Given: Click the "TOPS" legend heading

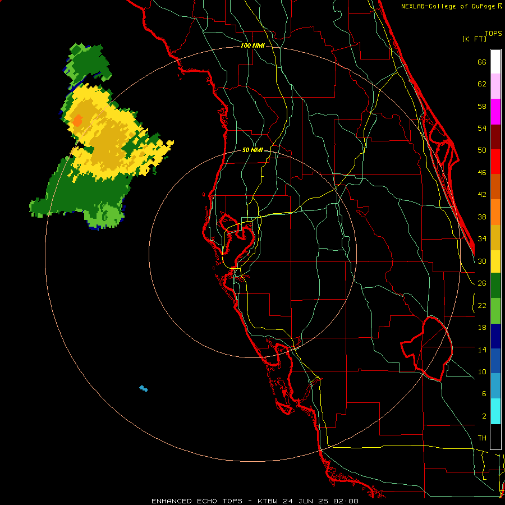Looking at the screenshot, I should tap(493, 33).
